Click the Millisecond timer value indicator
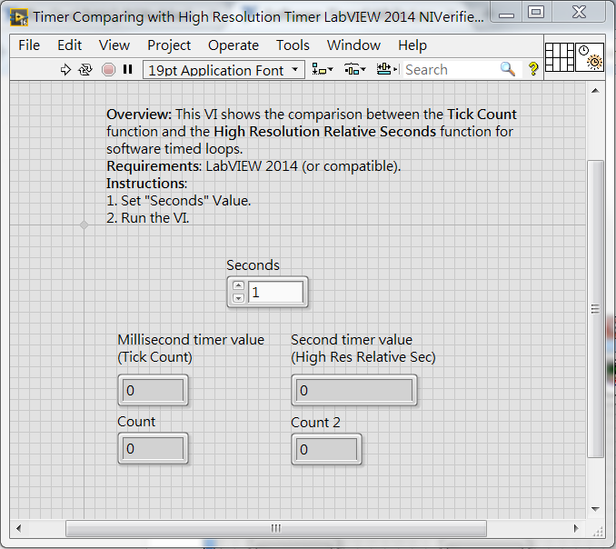The height and width of the screenshot is (549, 616). 154,390
